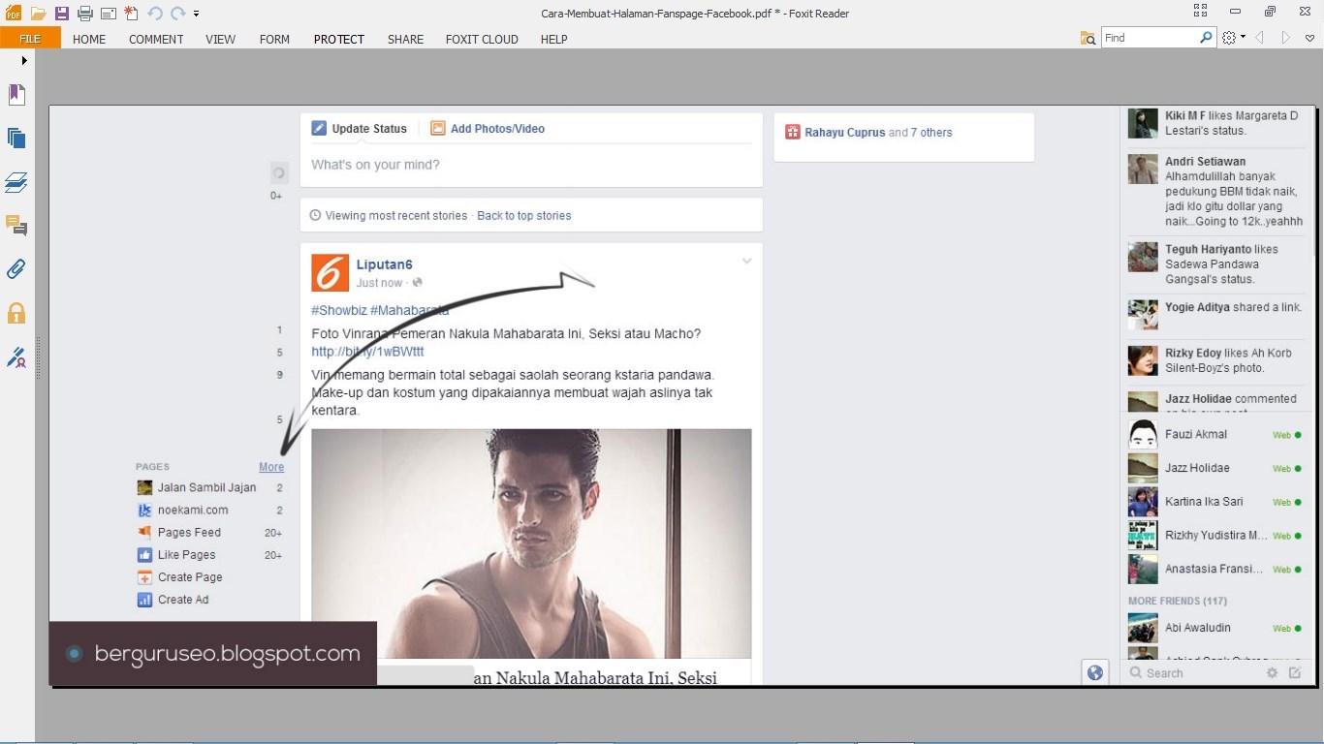1324x744 pixels.
Task: Print the PDF using the printer icon
Action: [85, 14]
